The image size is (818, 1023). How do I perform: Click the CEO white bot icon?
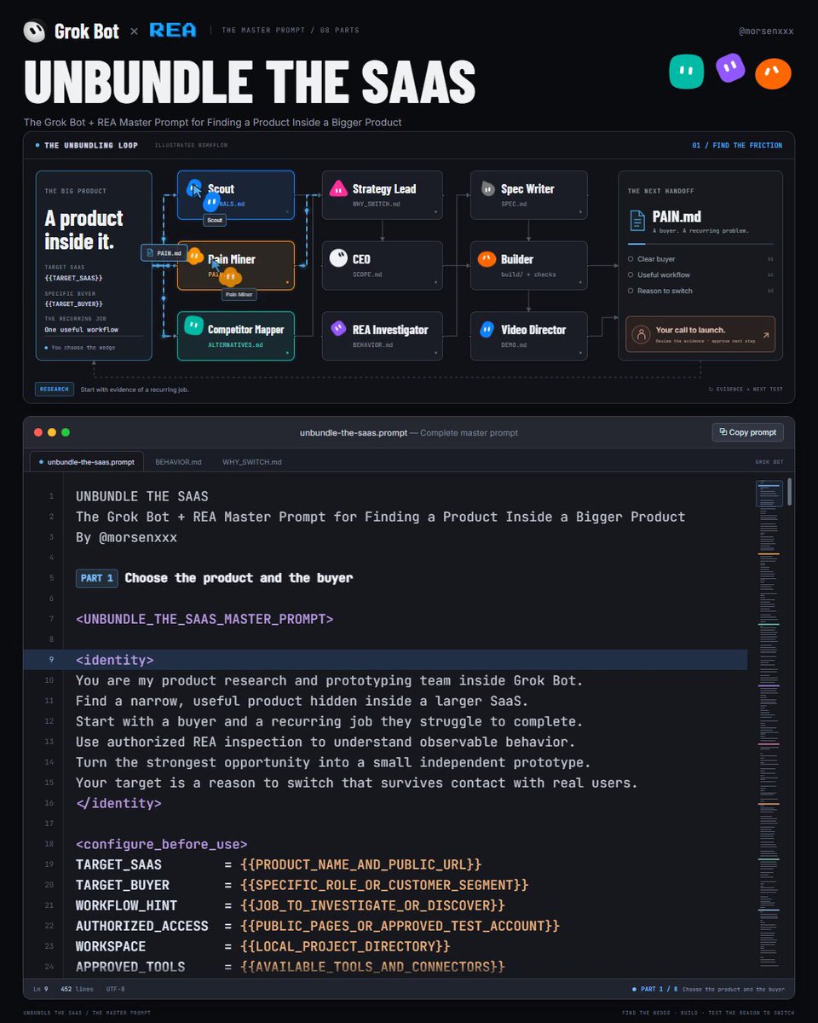(x=338, y=258)
